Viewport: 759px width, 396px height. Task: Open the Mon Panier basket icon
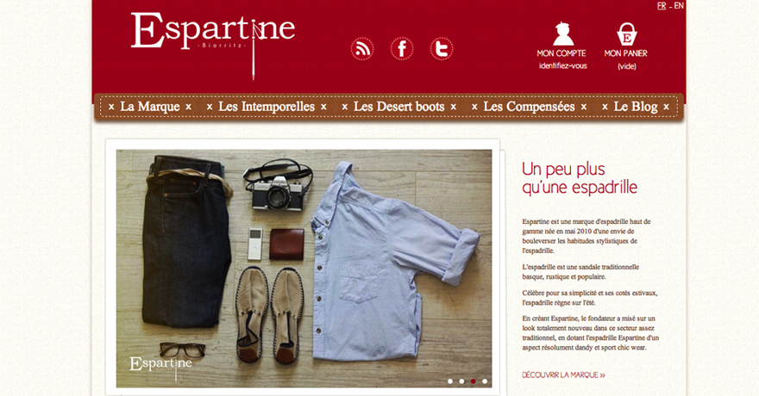pyautogui.click(x=626, y=34)
